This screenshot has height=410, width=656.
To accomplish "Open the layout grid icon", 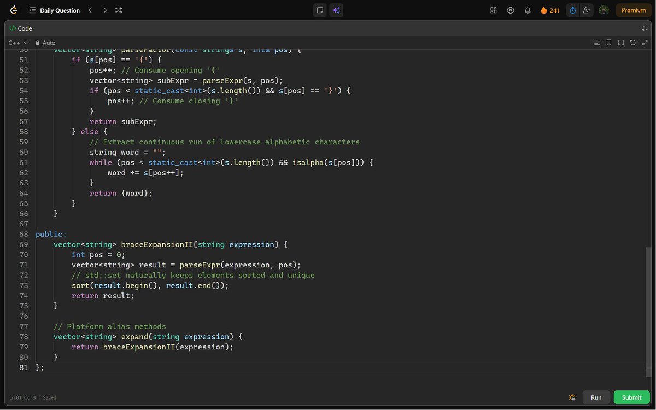I will click(x=494, y=10).
